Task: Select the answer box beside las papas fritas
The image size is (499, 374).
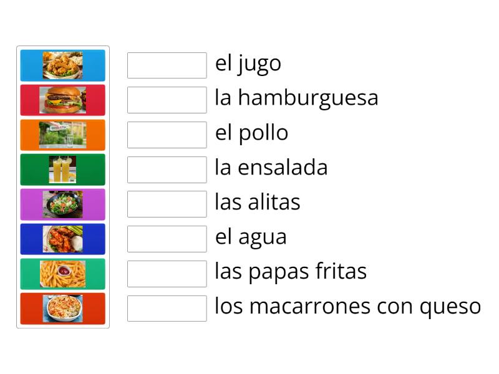Action: tap(167, 273)
